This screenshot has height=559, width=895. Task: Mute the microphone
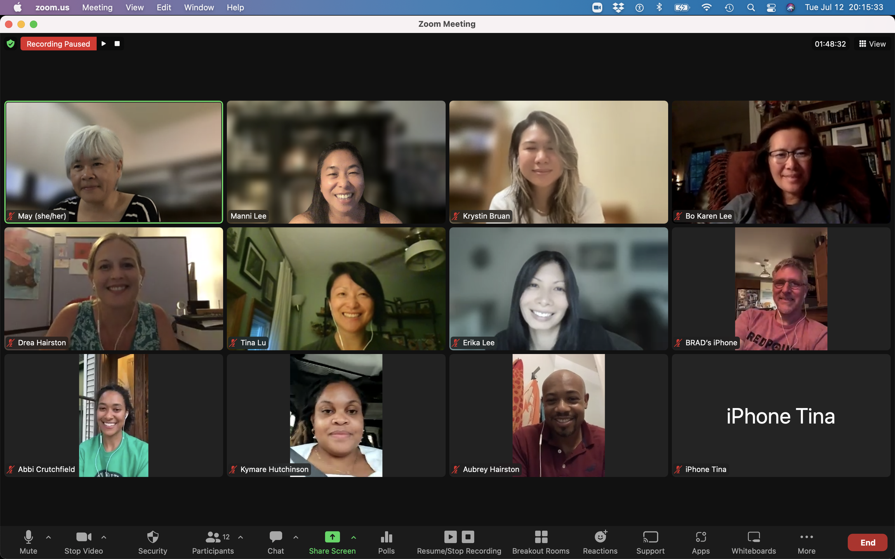point(28,537)
